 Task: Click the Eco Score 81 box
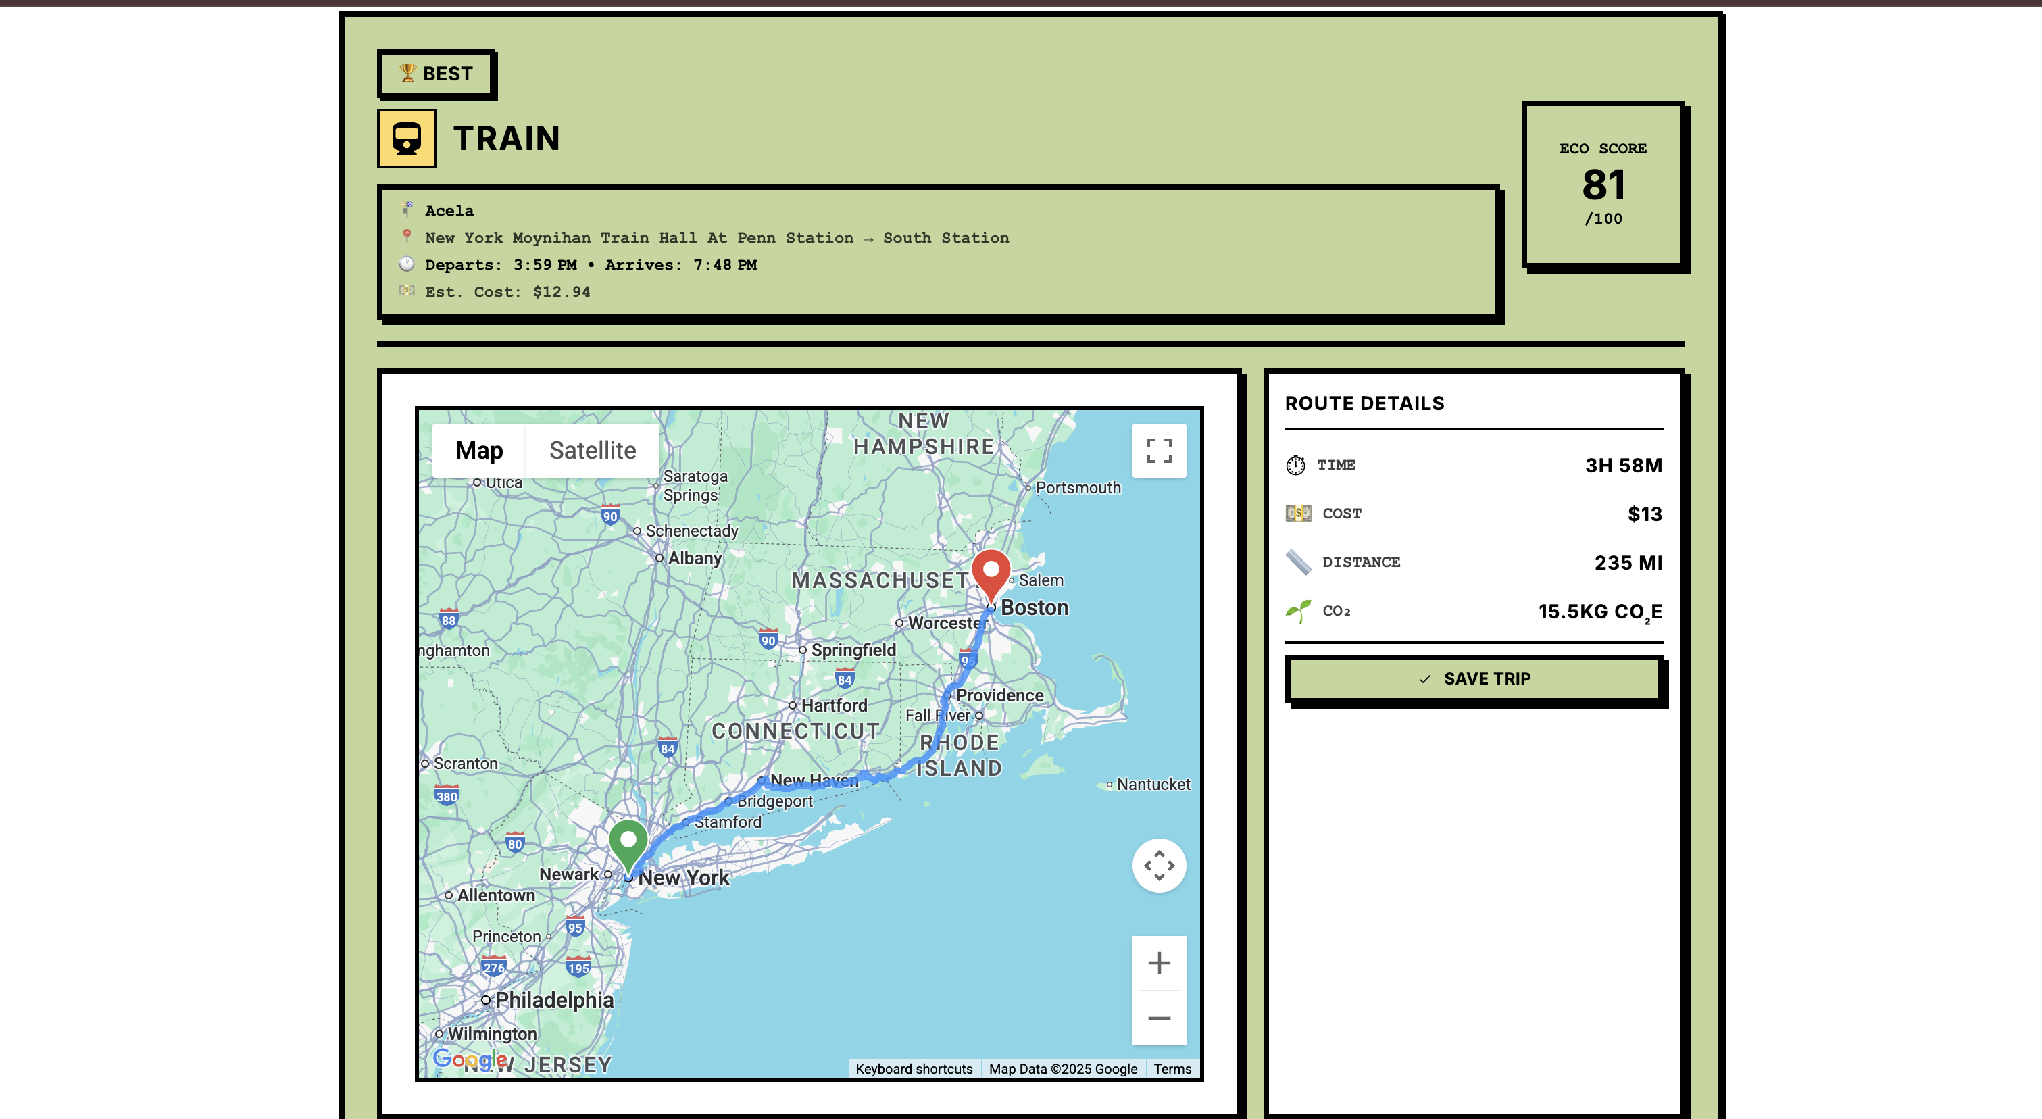[1602, 184]
